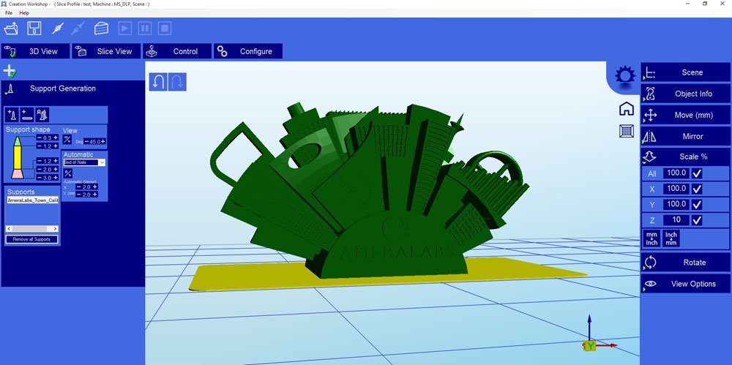
Task: Expand the Mirror panel
Action: click(x=685, y=136)
